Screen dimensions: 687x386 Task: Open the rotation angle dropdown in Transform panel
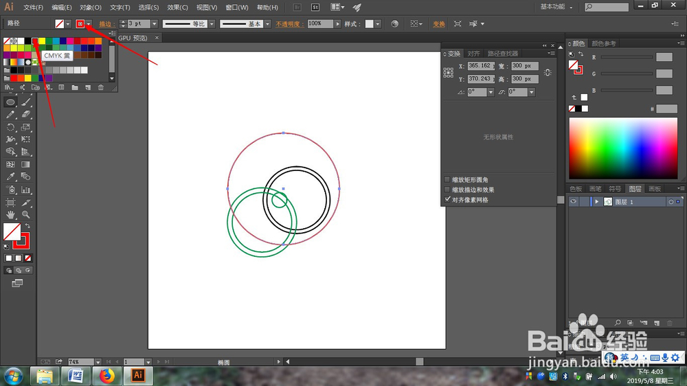[x=491, y=92]
